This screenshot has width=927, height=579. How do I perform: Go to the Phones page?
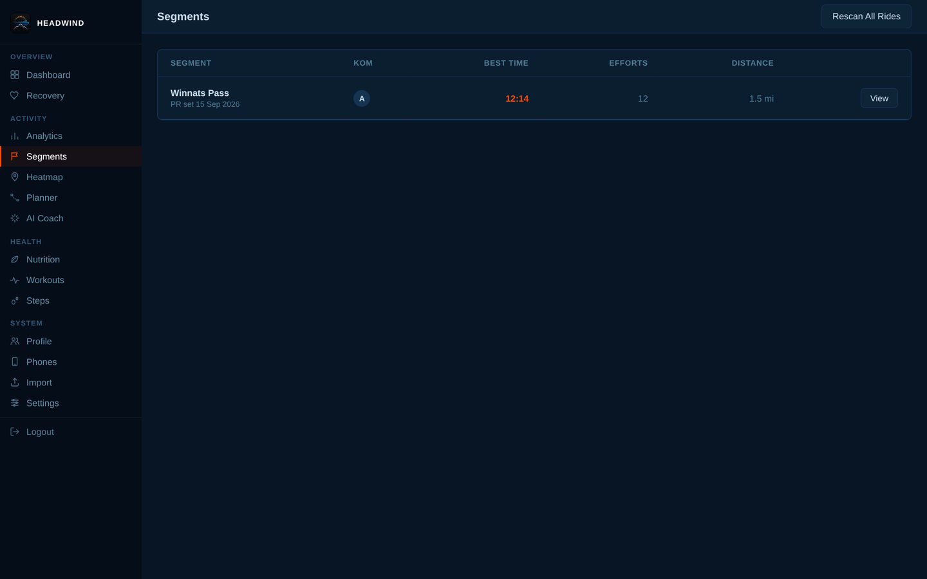click(71, 362)
